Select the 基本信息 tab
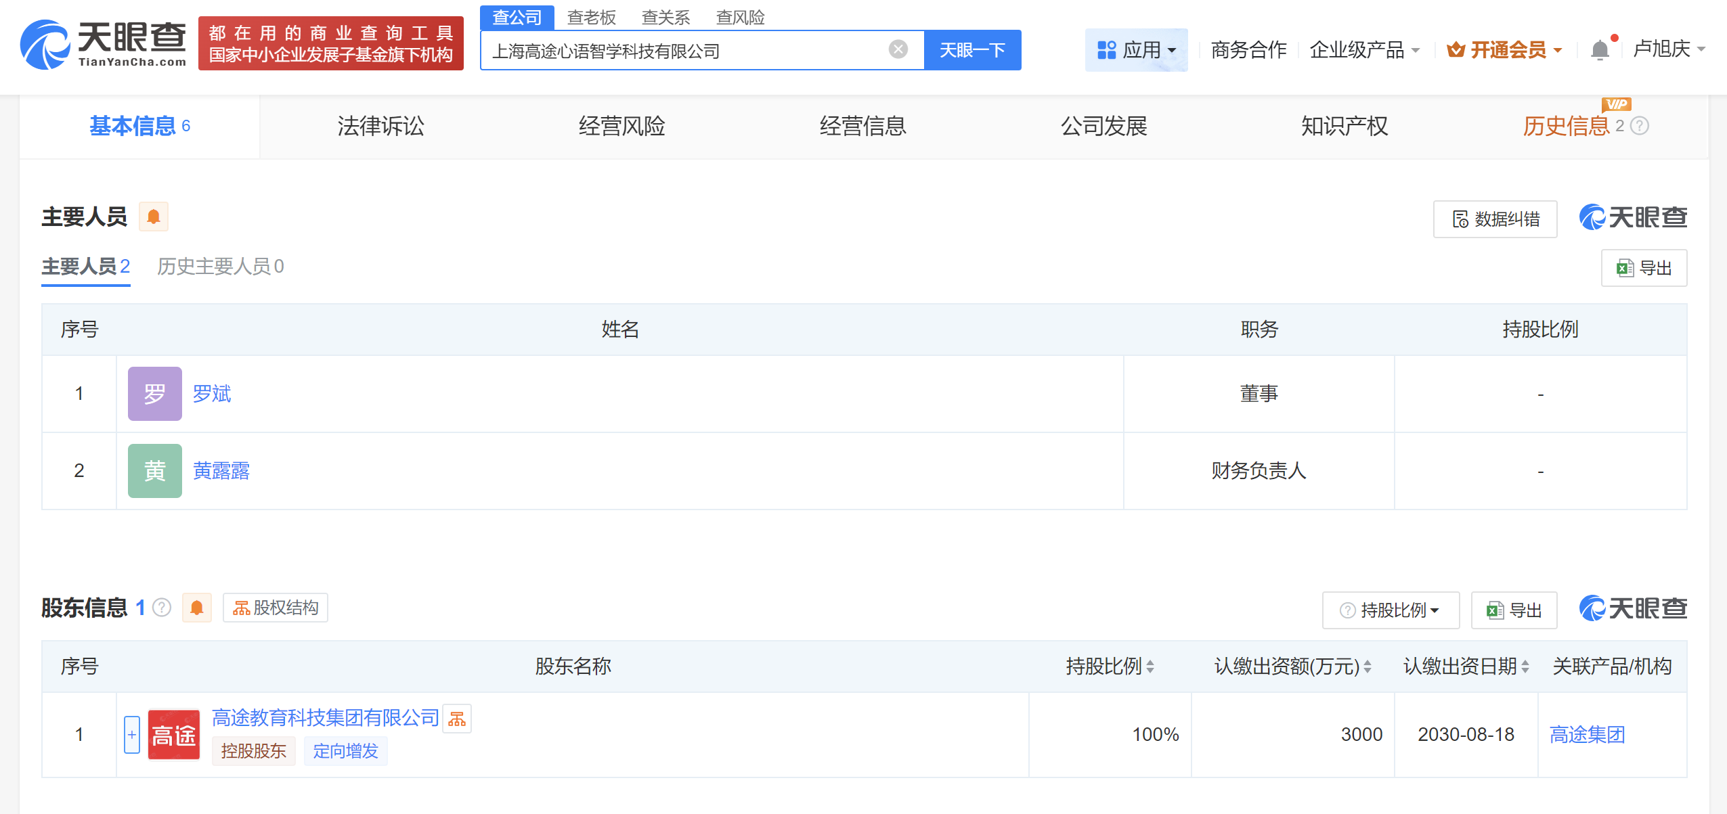Image resolution: width=1727 pixels, height=814 pixels. click(140, 127)
